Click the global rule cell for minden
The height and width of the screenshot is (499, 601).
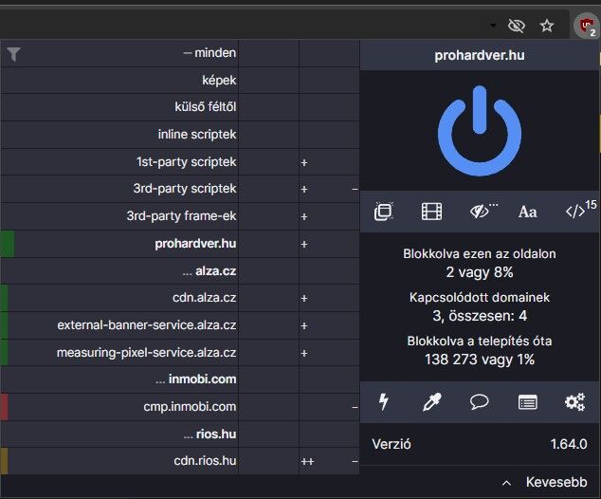268,53
